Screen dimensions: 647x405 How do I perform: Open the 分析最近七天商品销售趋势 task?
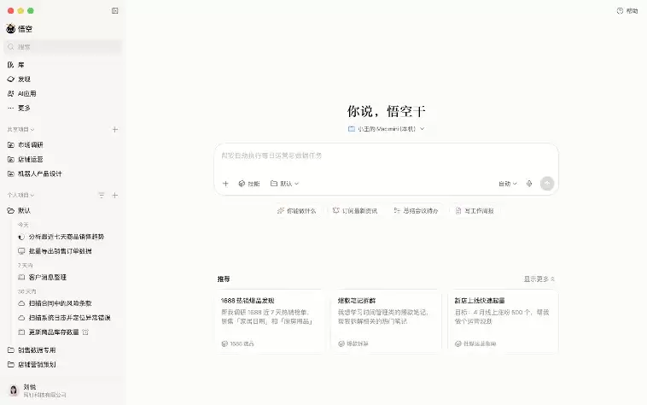pyautogui.click(x=68, y=237)
